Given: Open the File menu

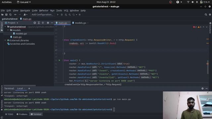Looking at the screenshot, I should [x=3, y=11].
